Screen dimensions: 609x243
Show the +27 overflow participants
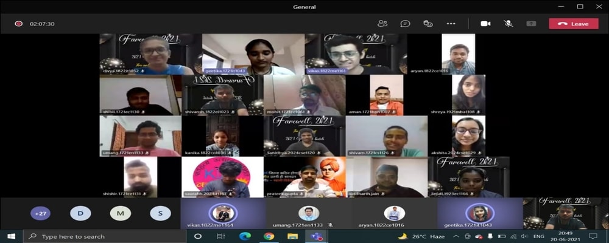coord(41,213)
